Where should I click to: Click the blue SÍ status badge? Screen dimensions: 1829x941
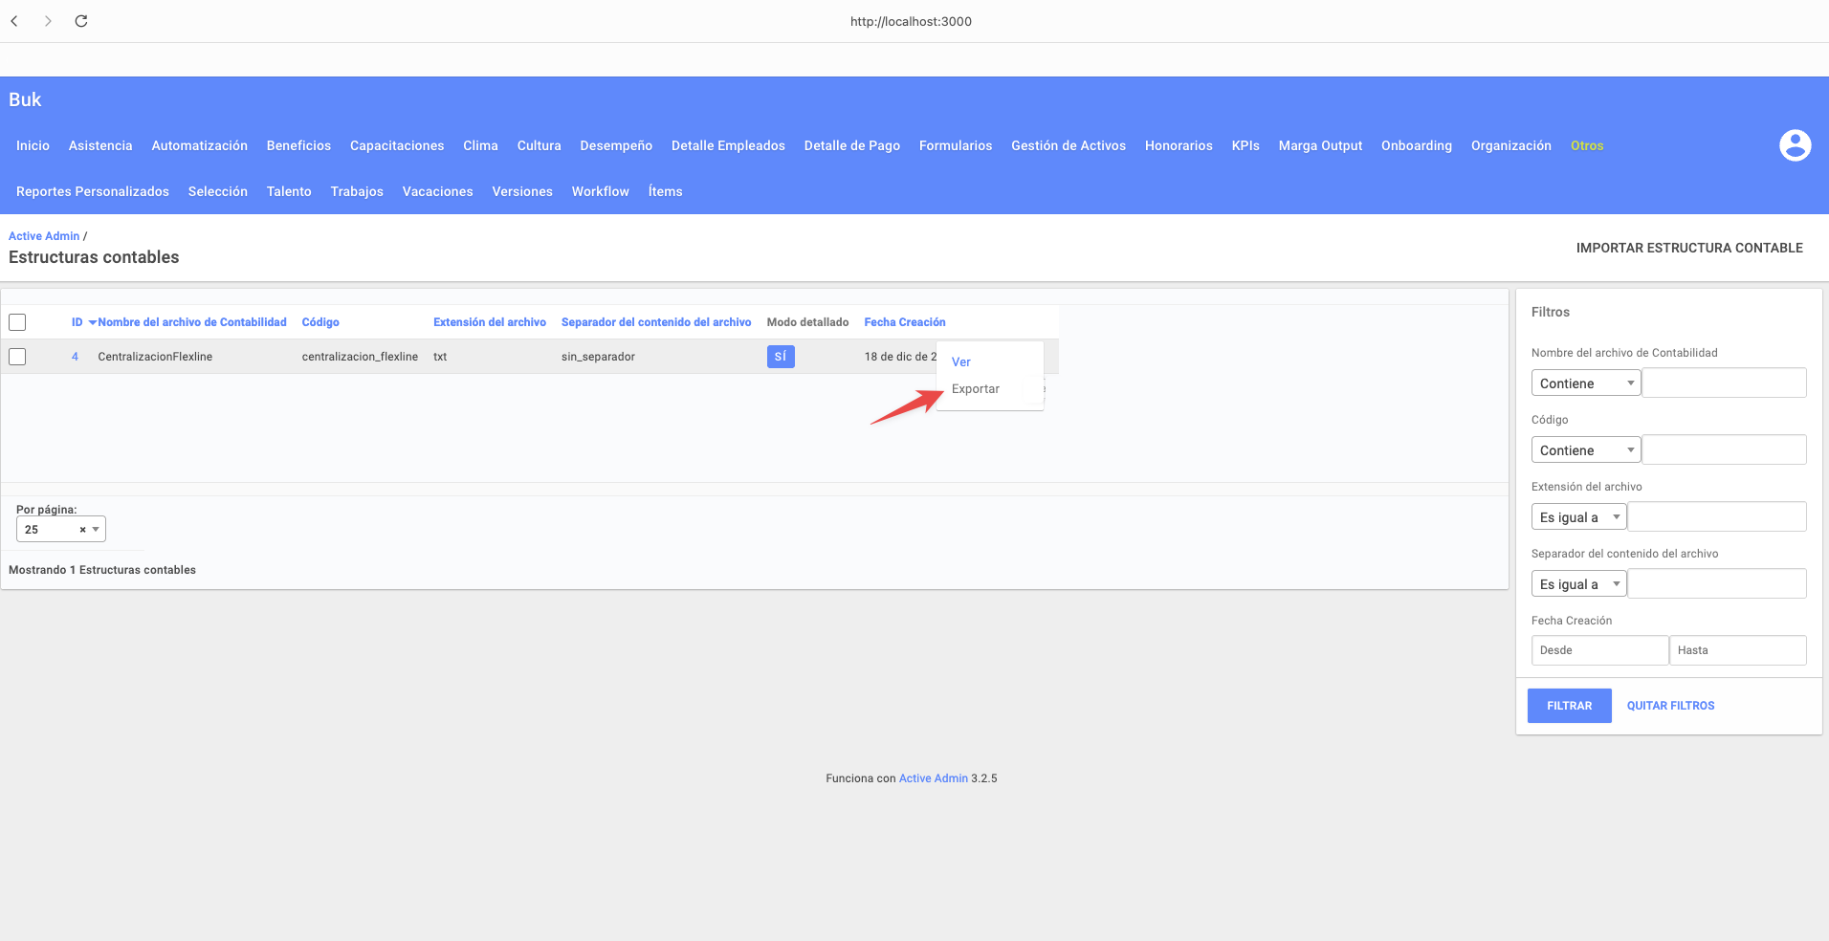(780, 357)
